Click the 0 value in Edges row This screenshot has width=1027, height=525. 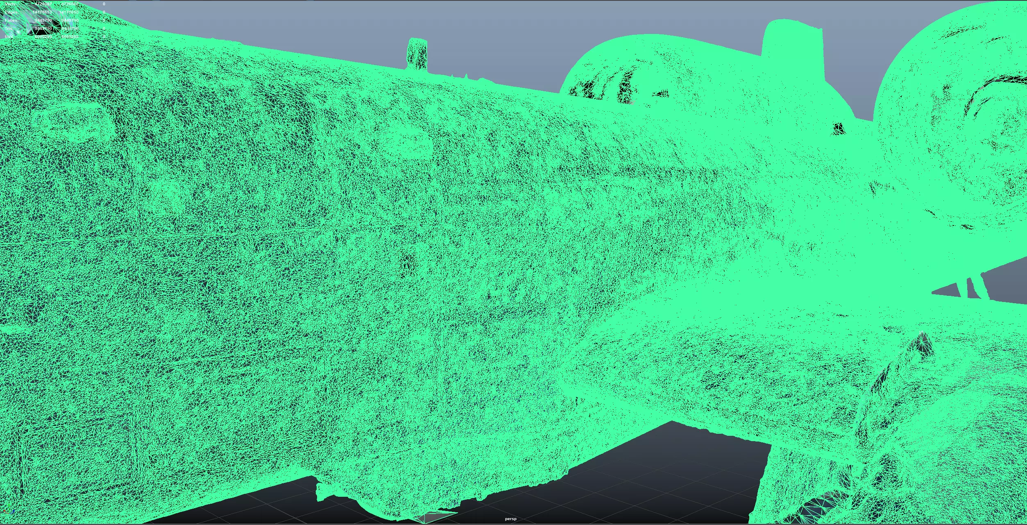click(104, 12)
